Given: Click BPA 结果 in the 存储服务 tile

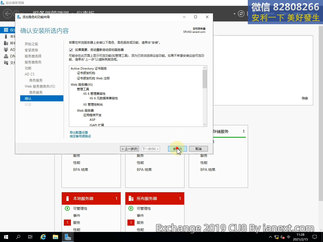Looking at the screenshot, I should 208,170.
